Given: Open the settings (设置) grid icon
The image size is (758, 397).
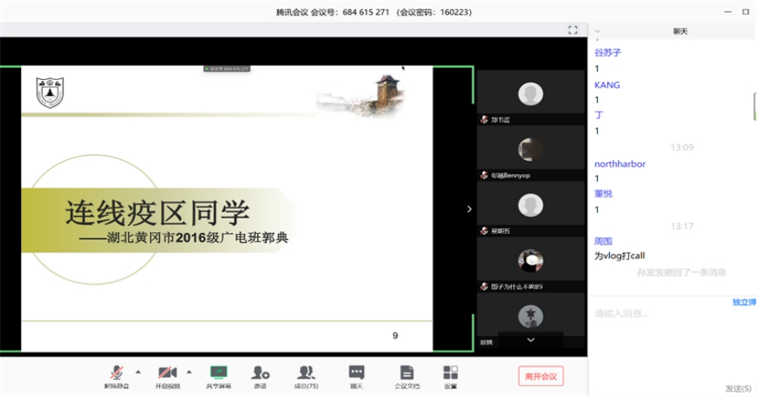Looking at the screenshot, I should point(451,373).
